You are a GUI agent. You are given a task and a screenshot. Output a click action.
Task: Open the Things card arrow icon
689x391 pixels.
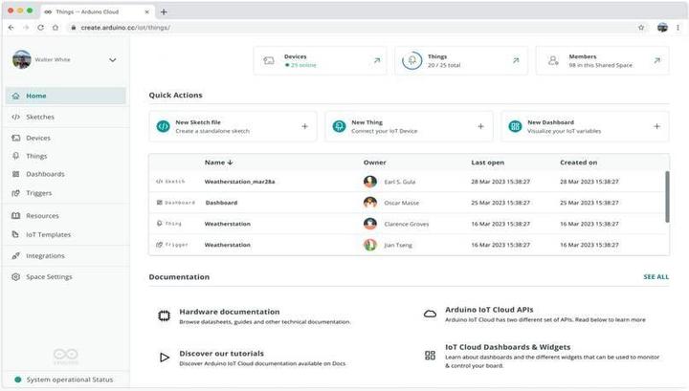coord(516,60)
